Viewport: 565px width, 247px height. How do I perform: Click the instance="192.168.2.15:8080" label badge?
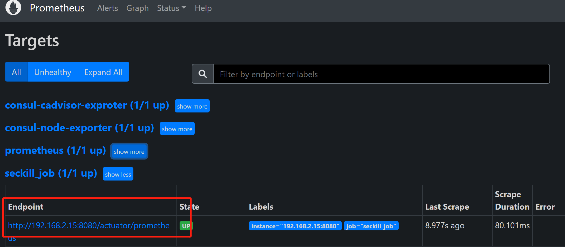[295, 226]
